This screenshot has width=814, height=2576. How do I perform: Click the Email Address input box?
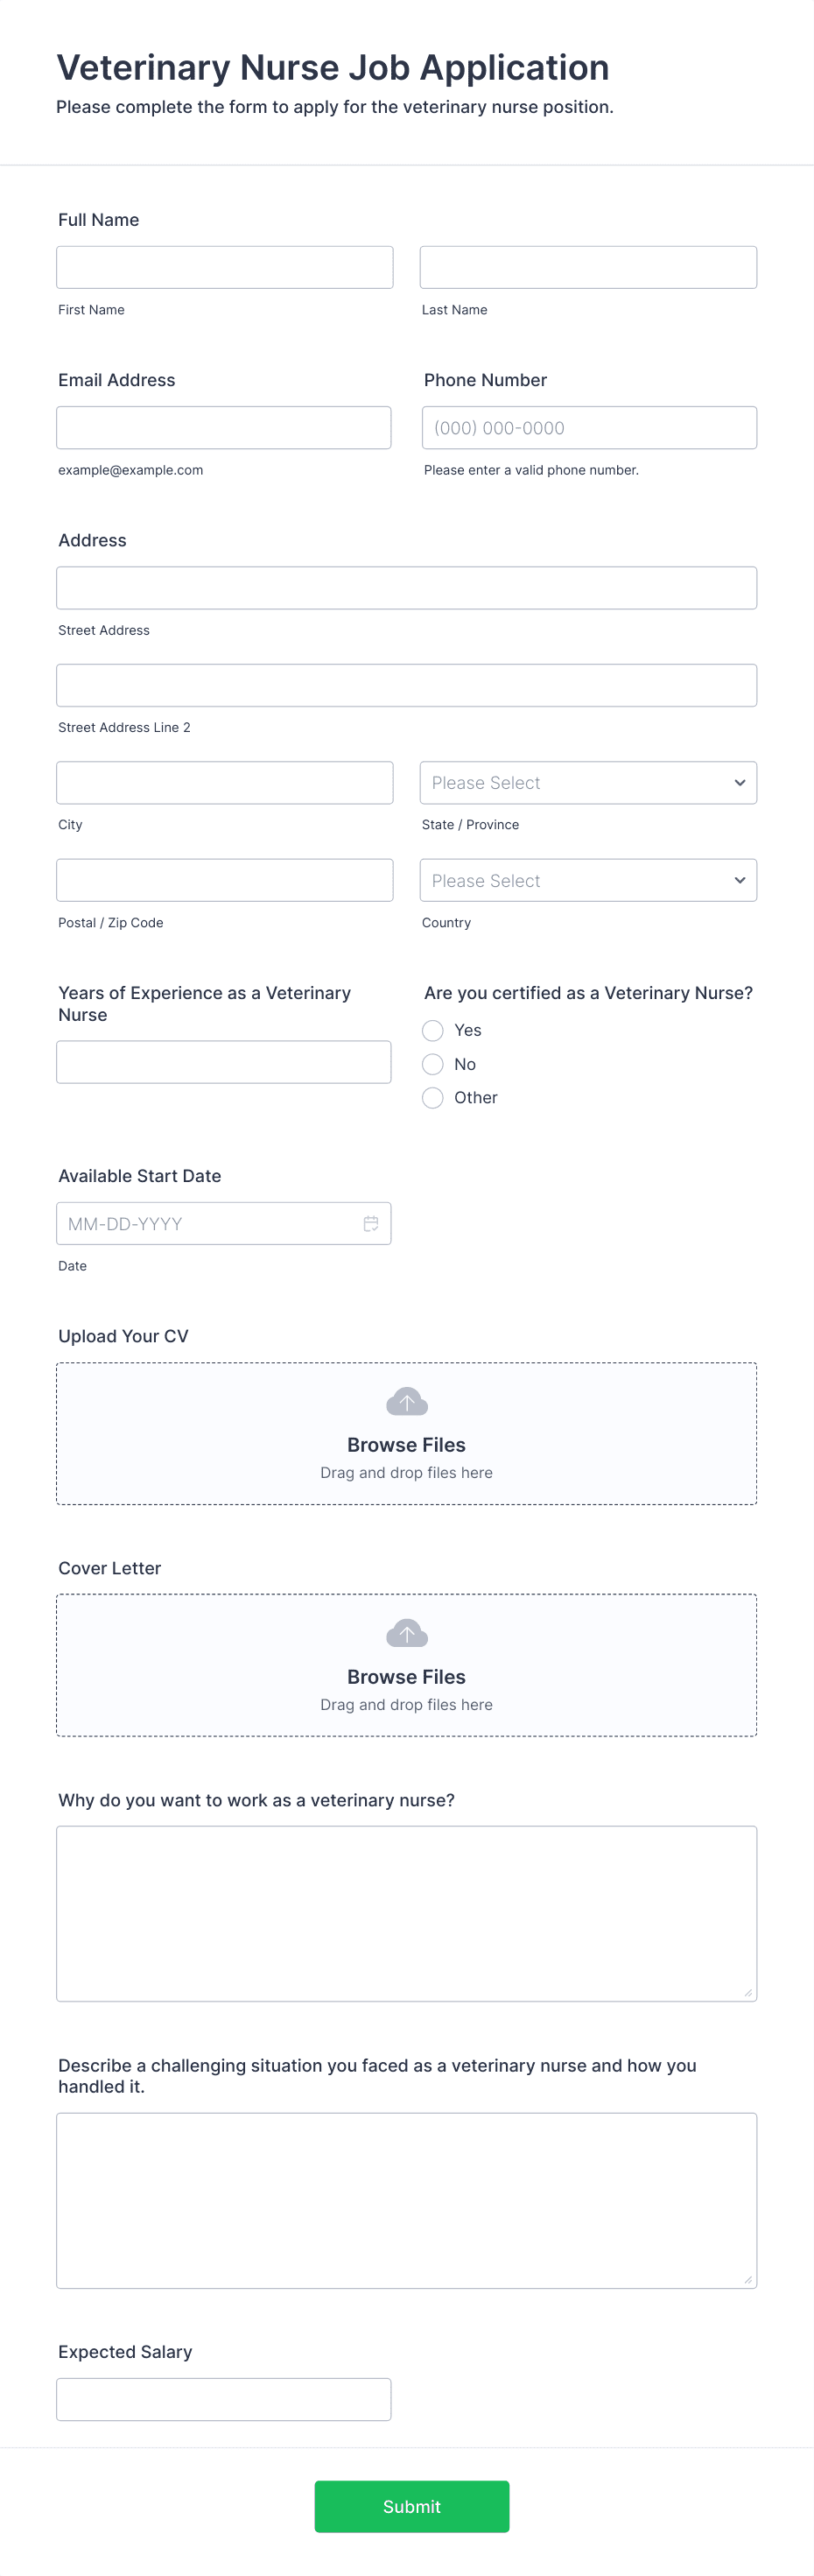(224, 428)
